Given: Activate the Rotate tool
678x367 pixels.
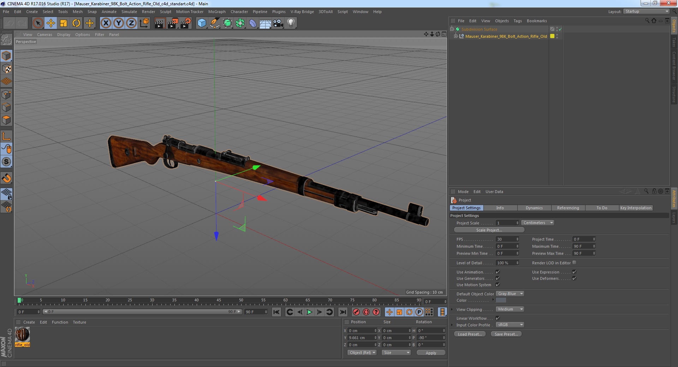Looking at the screenshot, I should (76, 23).
